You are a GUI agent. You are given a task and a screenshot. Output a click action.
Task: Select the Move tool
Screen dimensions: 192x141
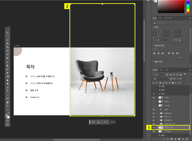(x=7, y=33)
